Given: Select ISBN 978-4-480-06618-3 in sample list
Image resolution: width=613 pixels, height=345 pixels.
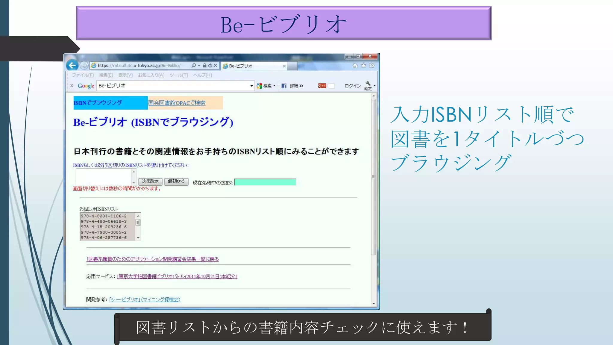Looking at the screenshot, I should [104, 221].
